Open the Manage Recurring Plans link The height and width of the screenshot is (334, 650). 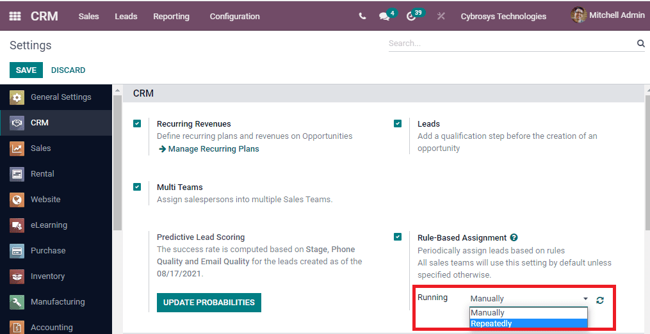[213, 149]
